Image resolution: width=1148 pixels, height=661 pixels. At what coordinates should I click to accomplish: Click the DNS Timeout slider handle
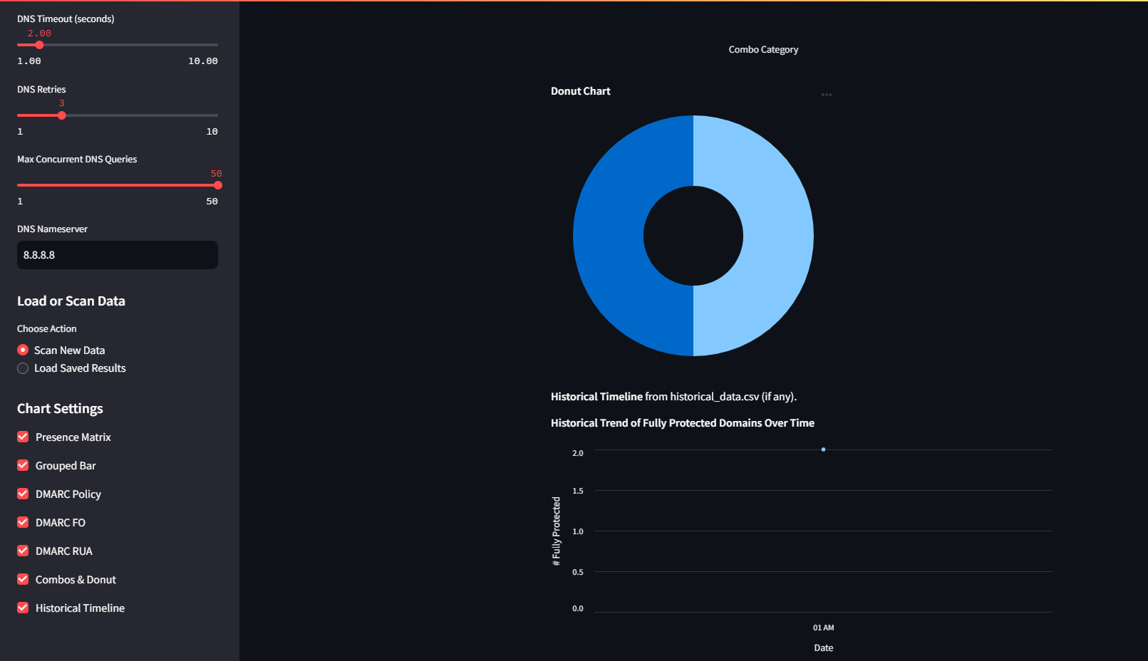click(x=39, y=45)
